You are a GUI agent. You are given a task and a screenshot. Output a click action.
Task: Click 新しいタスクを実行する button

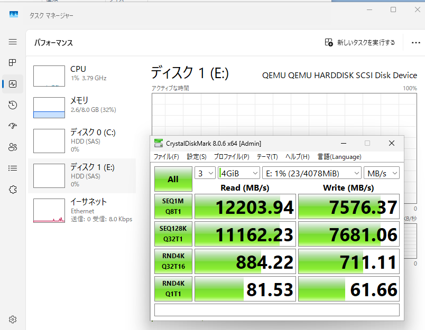point(360,43)
